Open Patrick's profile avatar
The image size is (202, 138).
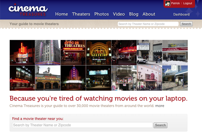[x=168, y=3]
